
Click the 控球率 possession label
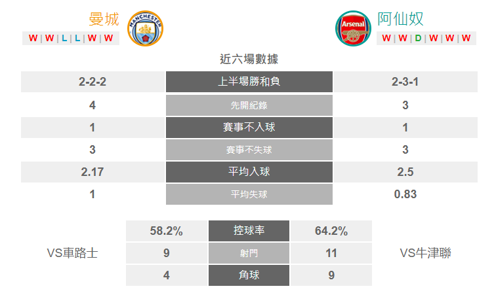point(249,231)
